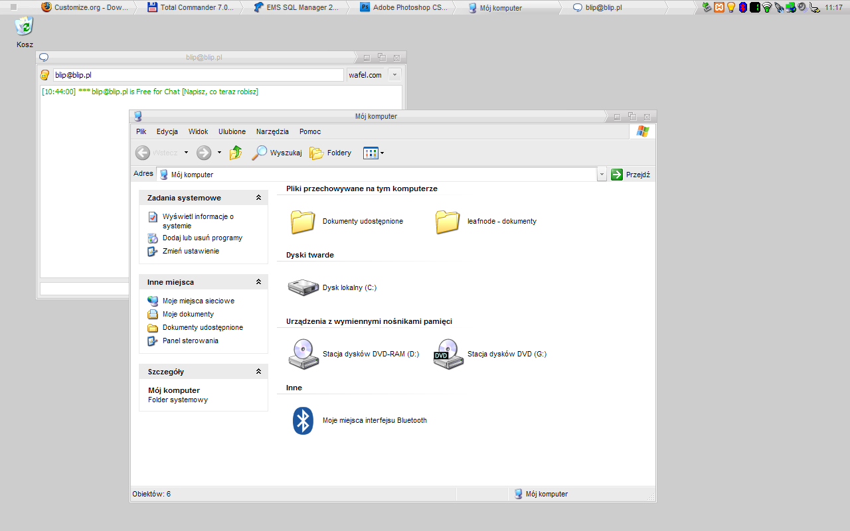850x531 pixels.
Task: Open the Narzędzia menu
Action: coord(272,131)
